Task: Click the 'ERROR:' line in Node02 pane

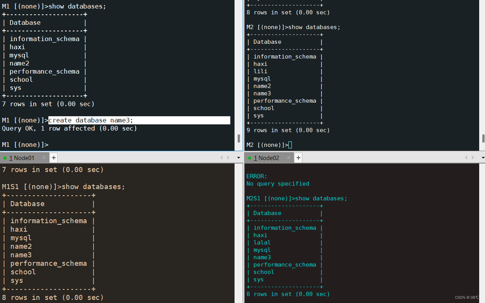Action: 257,176
